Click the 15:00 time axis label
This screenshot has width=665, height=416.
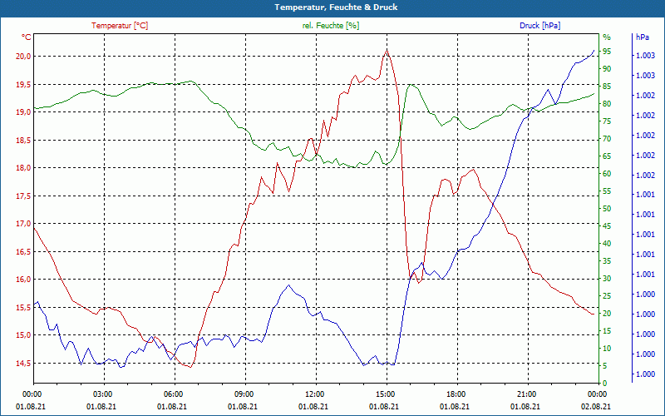387,394
